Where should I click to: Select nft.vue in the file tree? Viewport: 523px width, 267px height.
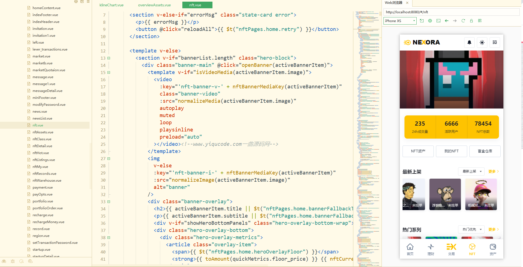point(38,125)
